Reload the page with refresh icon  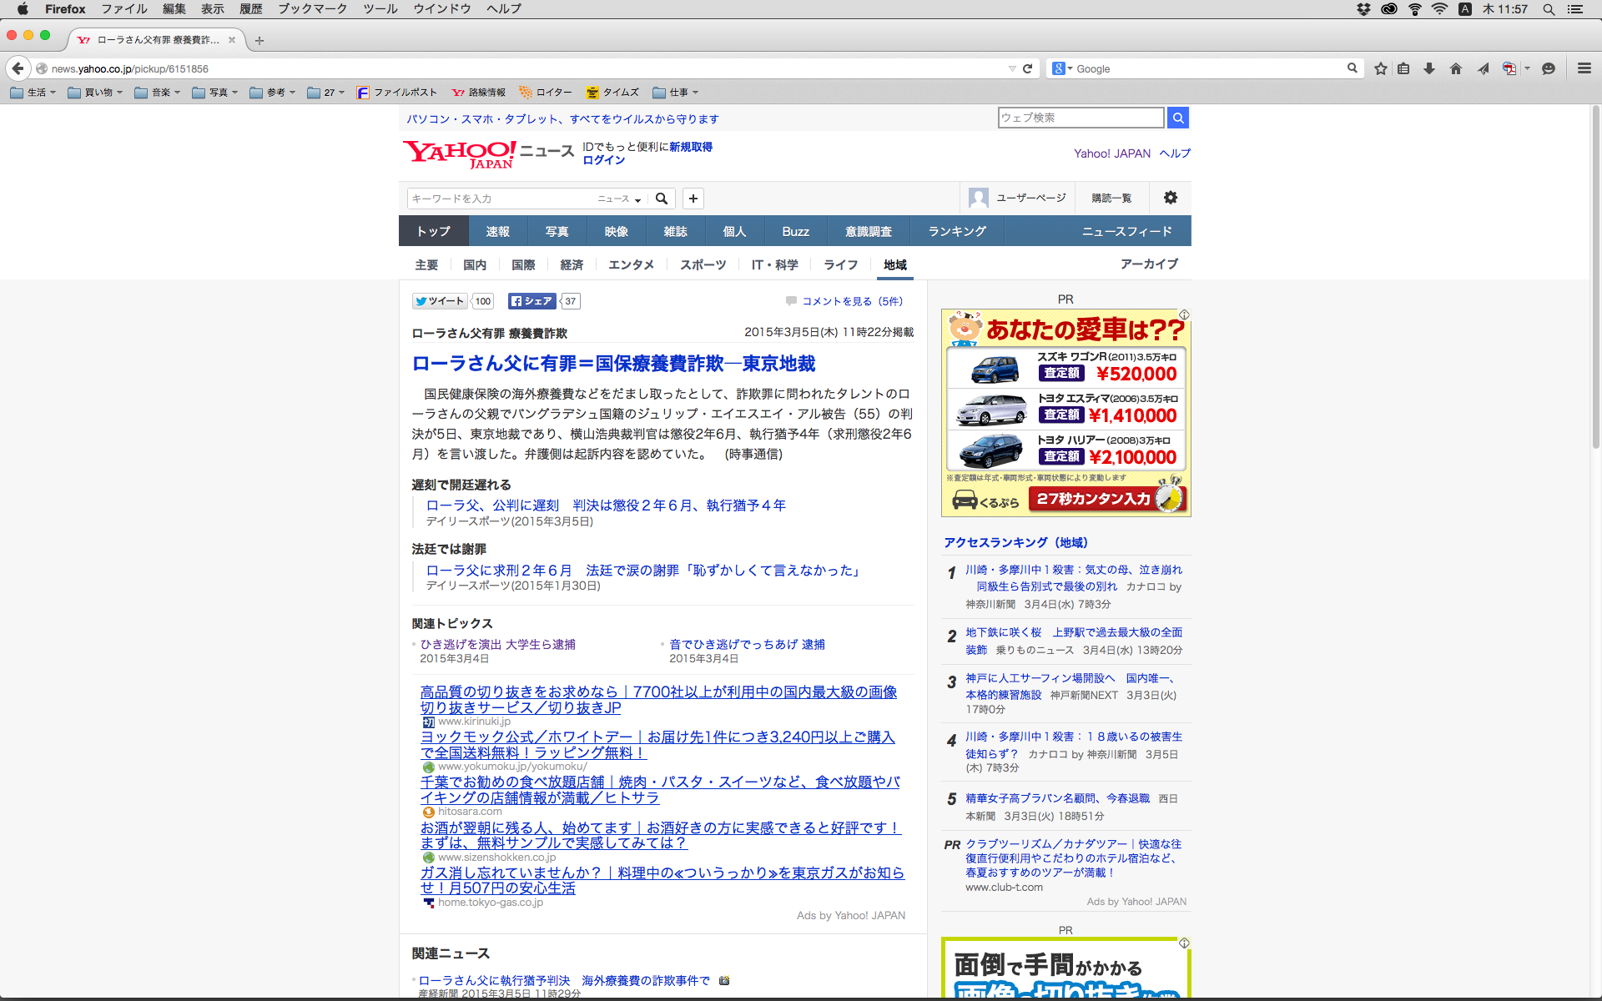1028,69
